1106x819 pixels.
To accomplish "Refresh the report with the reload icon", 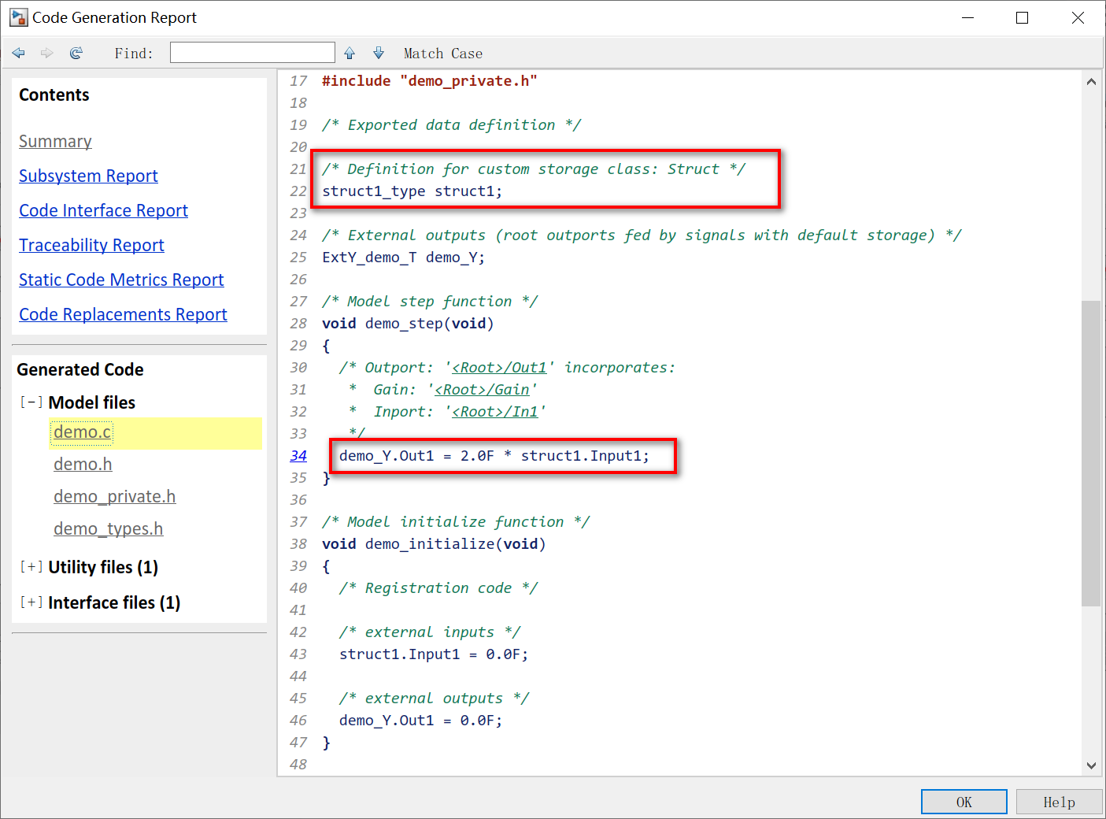I will [76, 53].
